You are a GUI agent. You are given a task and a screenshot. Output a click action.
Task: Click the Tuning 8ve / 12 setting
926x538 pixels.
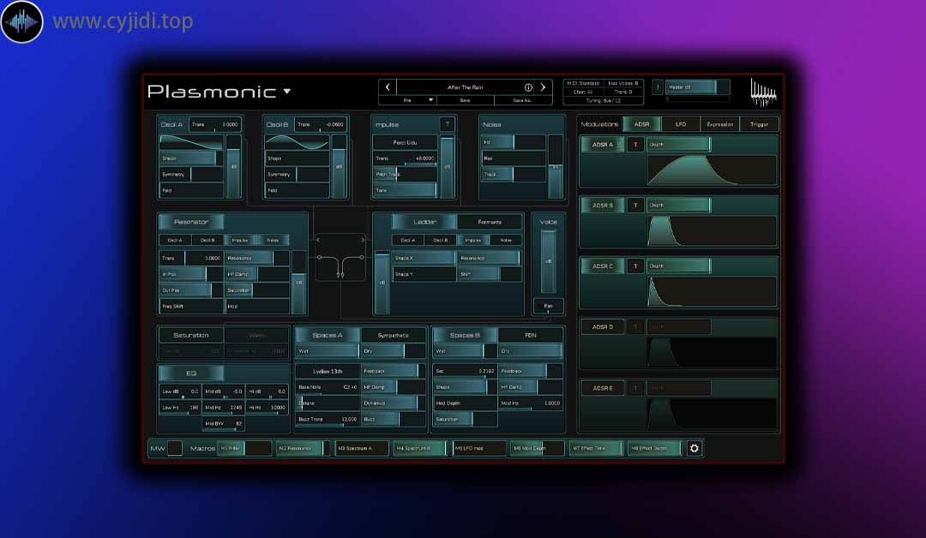point(604,100)
